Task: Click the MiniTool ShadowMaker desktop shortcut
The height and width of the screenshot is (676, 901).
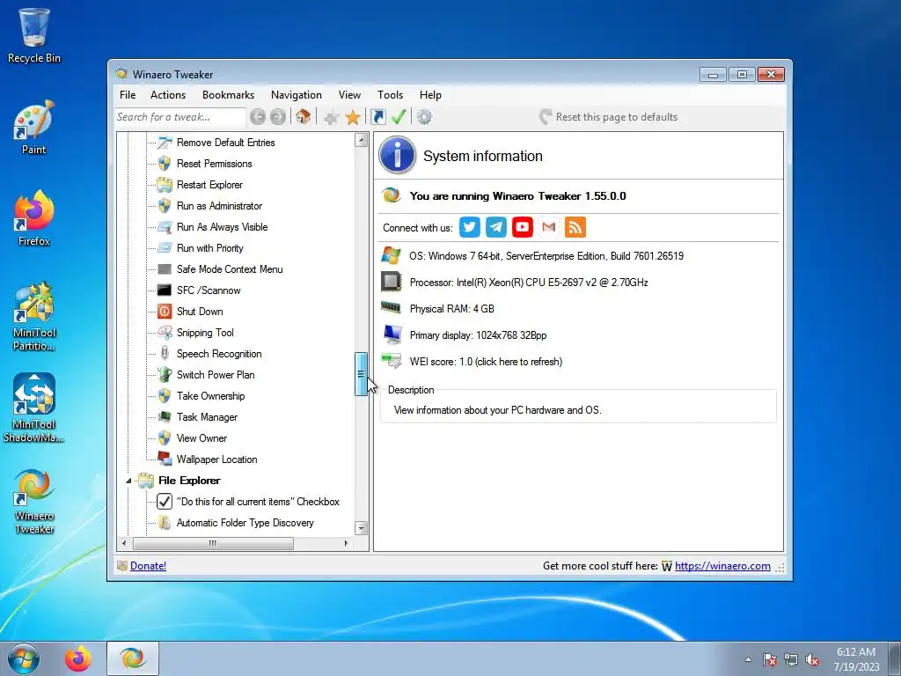Action: tap(34, 408)
